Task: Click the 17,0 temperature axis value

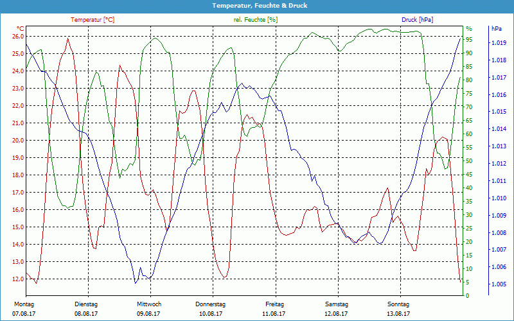Action: pos(18,193)
